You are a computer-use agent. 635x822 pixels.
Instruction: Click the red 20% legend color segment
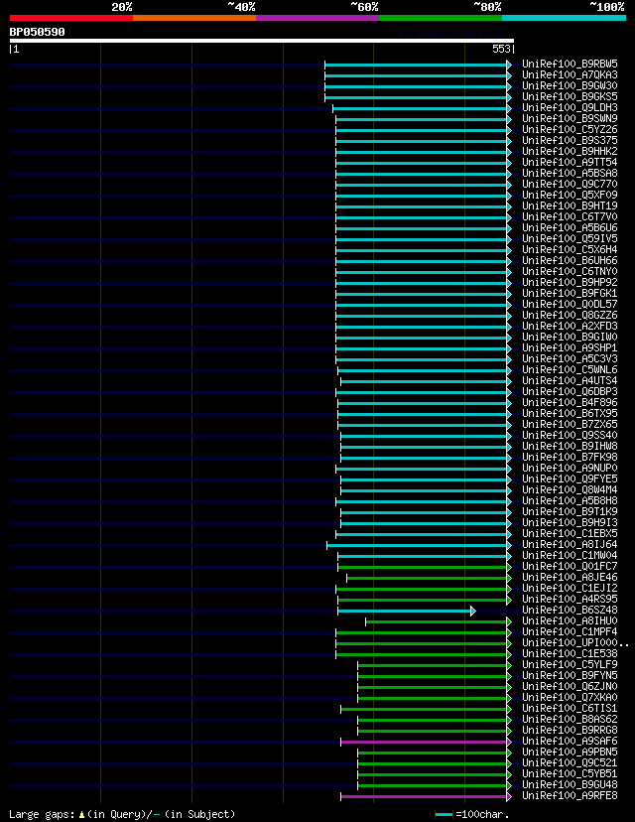pos(71,18)
